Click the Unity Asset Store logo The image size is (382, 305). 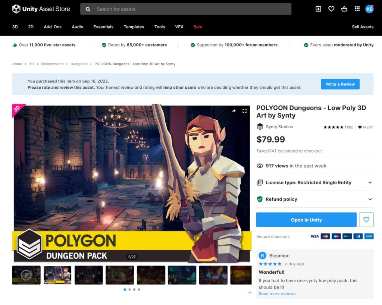tap(41, 9)
